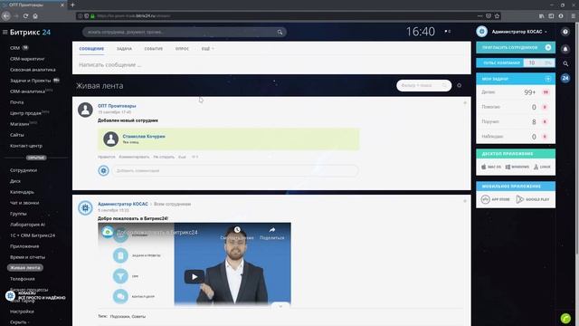Open a new browser tab
The height and width of the screenshot is (326, 579).
[72, 5]
